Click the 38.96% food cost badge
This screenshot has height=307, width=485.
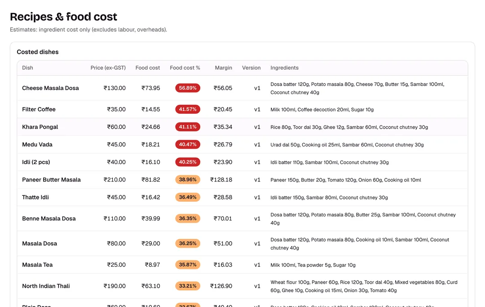point(188,180)
